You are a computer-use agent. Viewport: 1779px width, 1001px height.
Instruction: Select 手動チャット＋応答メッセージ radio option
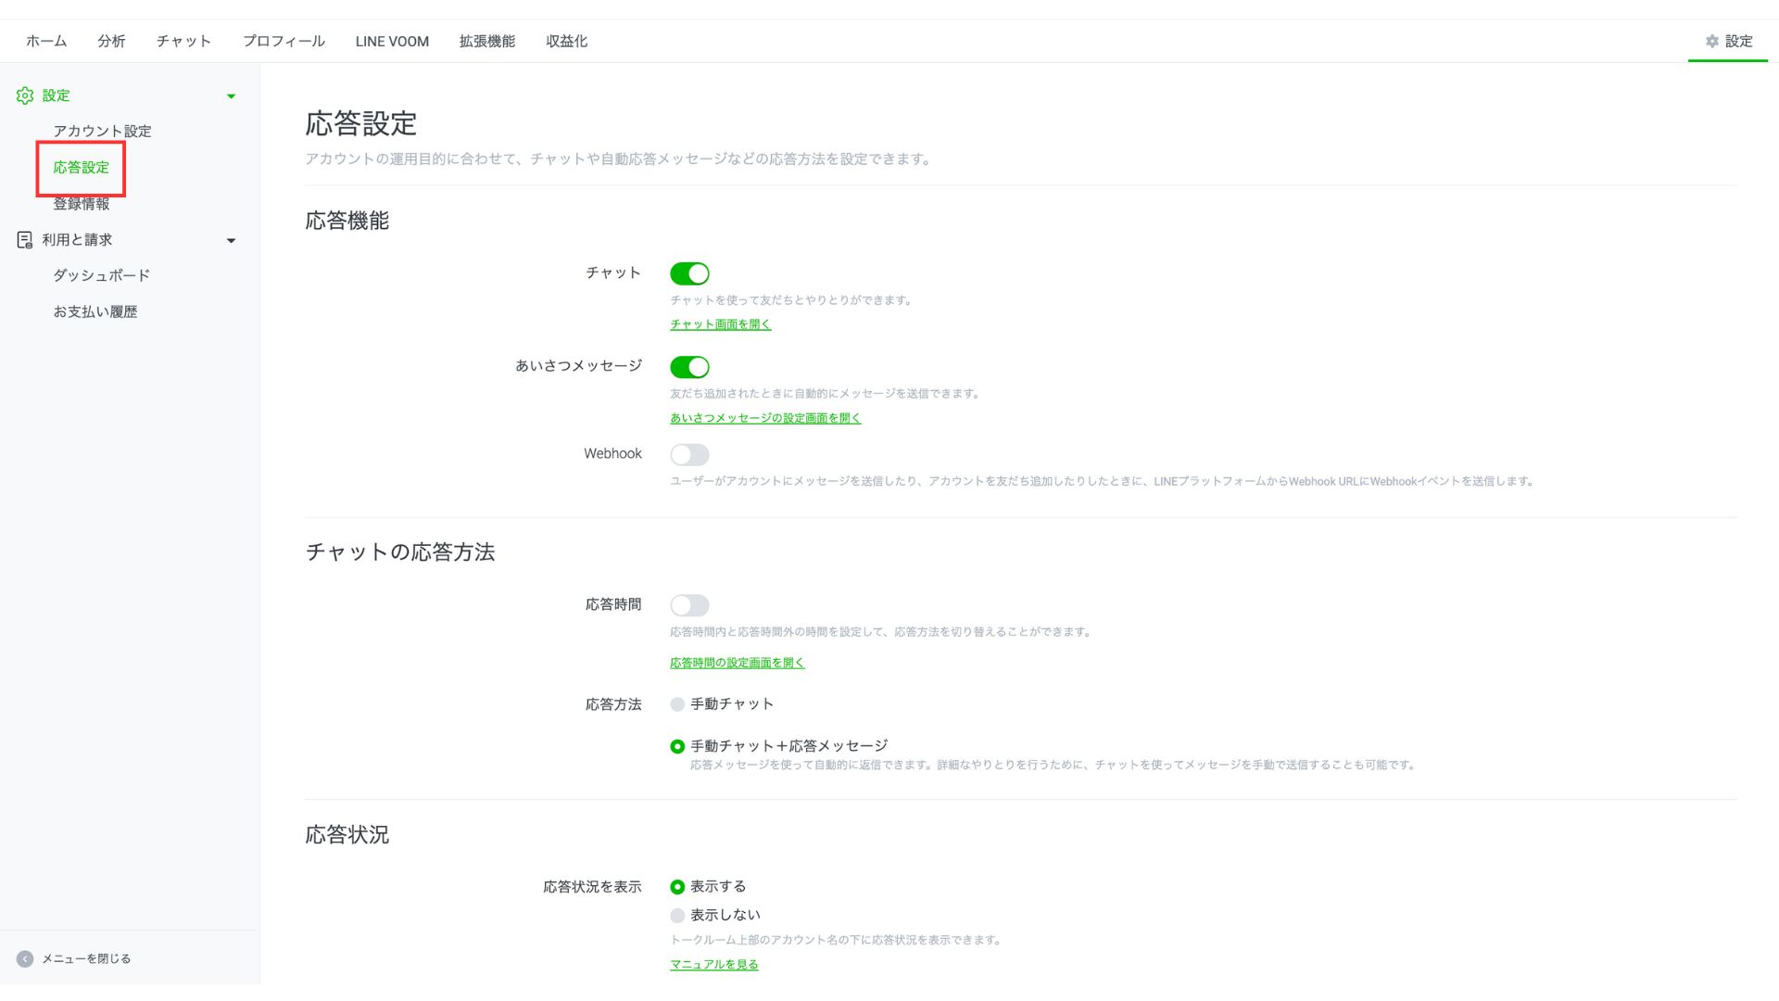click(677, 746)
